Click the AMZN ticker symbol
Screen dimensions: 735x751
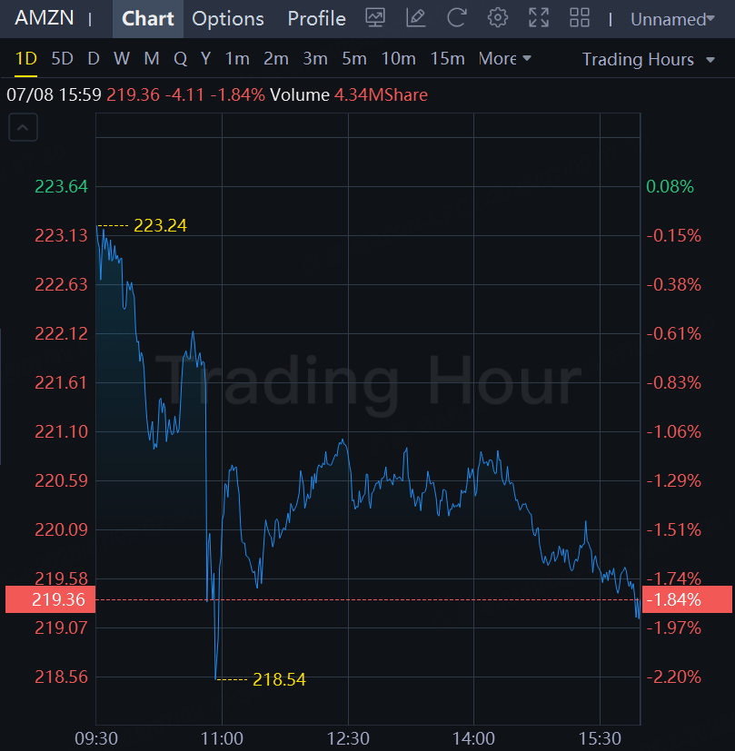pyautogui.click(x=45, y=19)
